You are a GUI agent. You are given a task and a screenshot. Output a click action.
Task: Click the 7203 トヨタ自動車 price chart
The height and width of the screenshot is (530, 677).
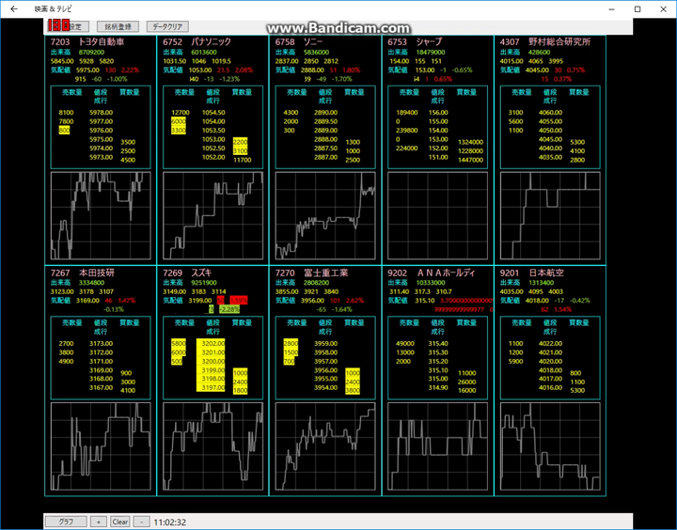101,216
